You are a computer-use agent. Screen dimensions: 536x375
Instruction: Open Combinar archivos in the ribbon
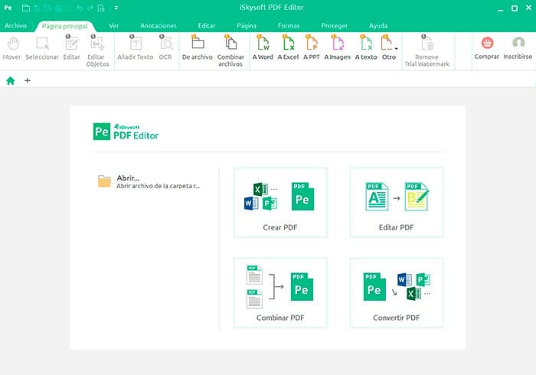point(230,51)
